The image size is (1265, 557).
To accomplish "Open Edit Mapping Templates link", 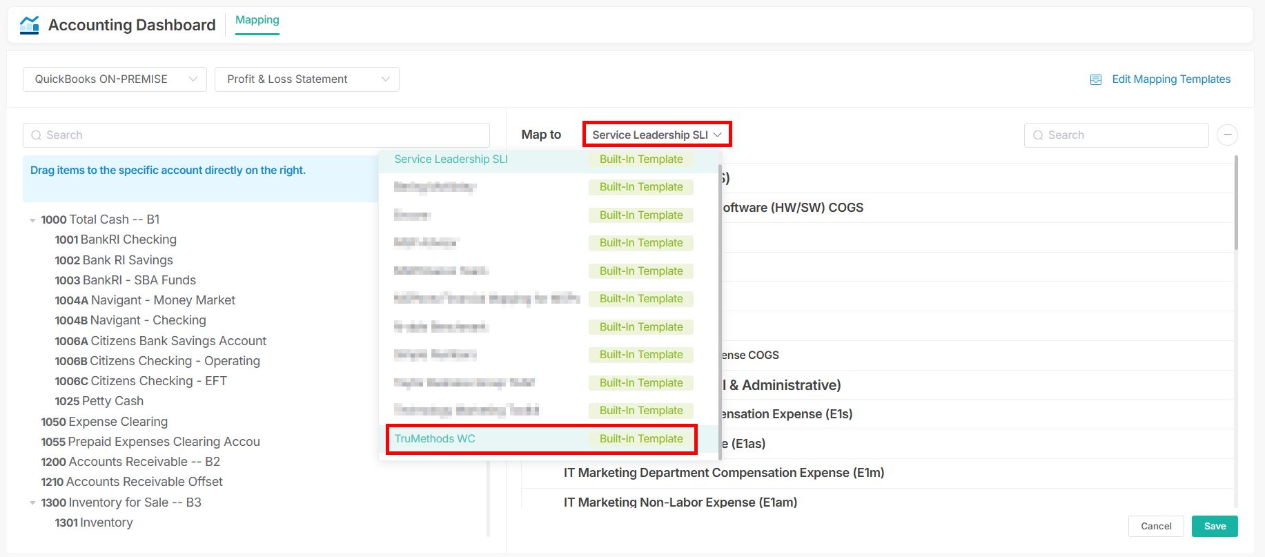I will pyautogui.click(x=1170, y=79).
